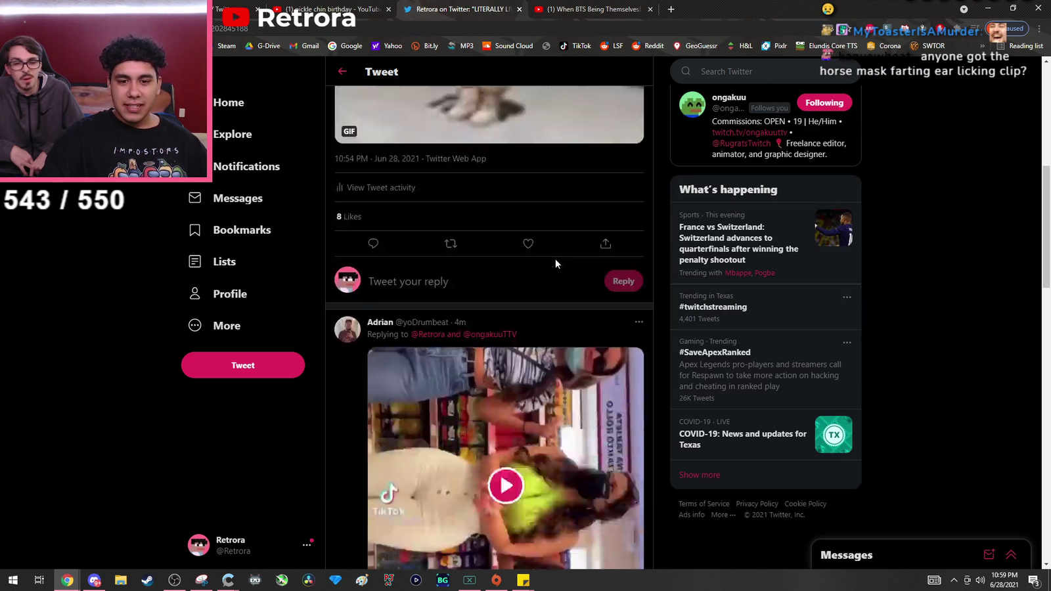Go to Explore in the sidebar
The height and width of the screenshot is (591, 1051).
point(233,134)
